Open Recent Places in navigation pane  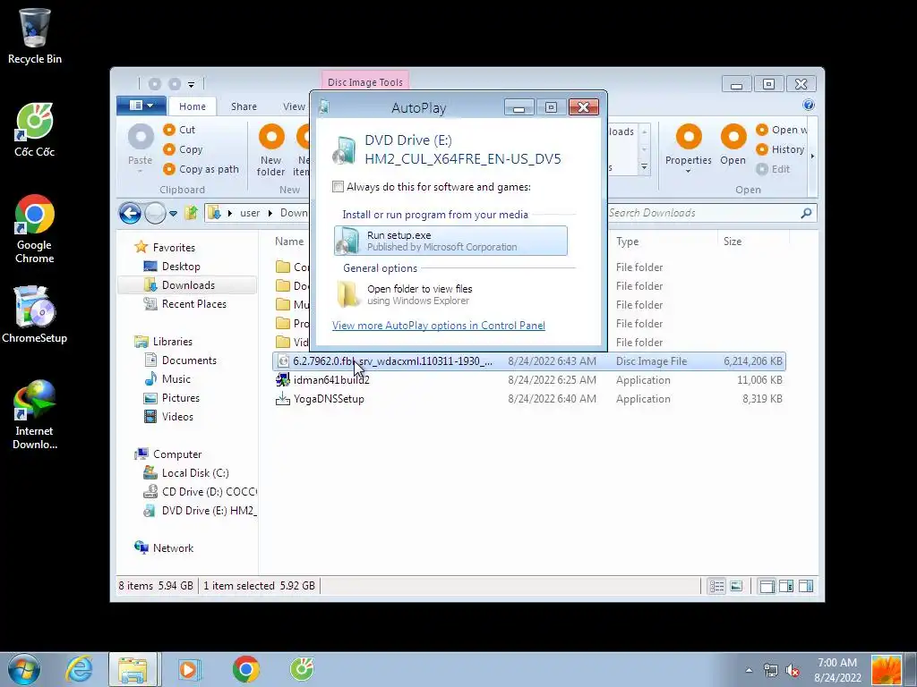pos(194,304)
